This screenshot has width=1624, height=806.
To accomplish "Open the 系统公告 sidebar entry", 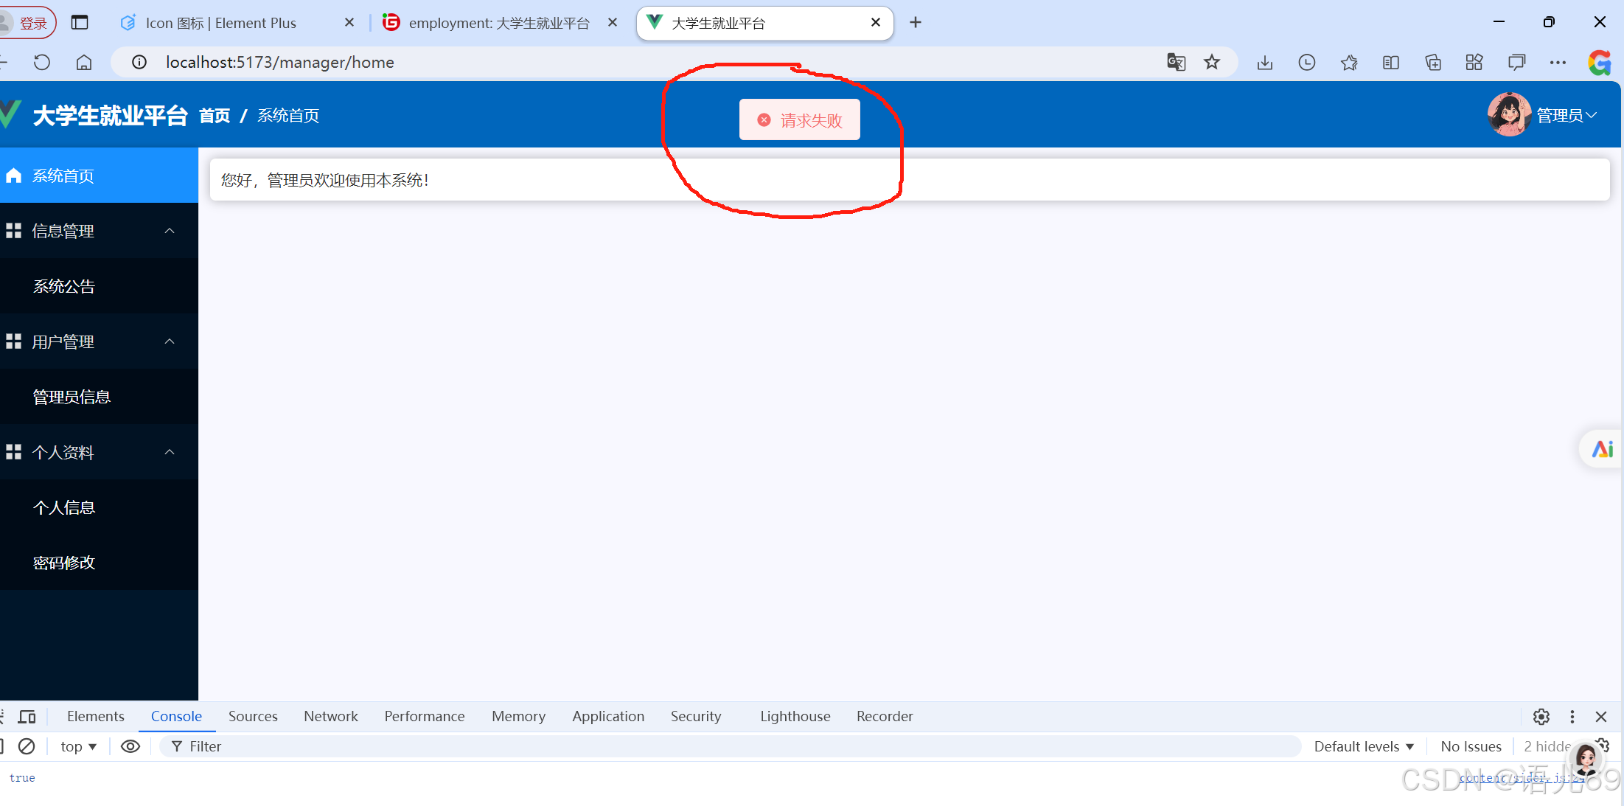I will click(63, 286).
